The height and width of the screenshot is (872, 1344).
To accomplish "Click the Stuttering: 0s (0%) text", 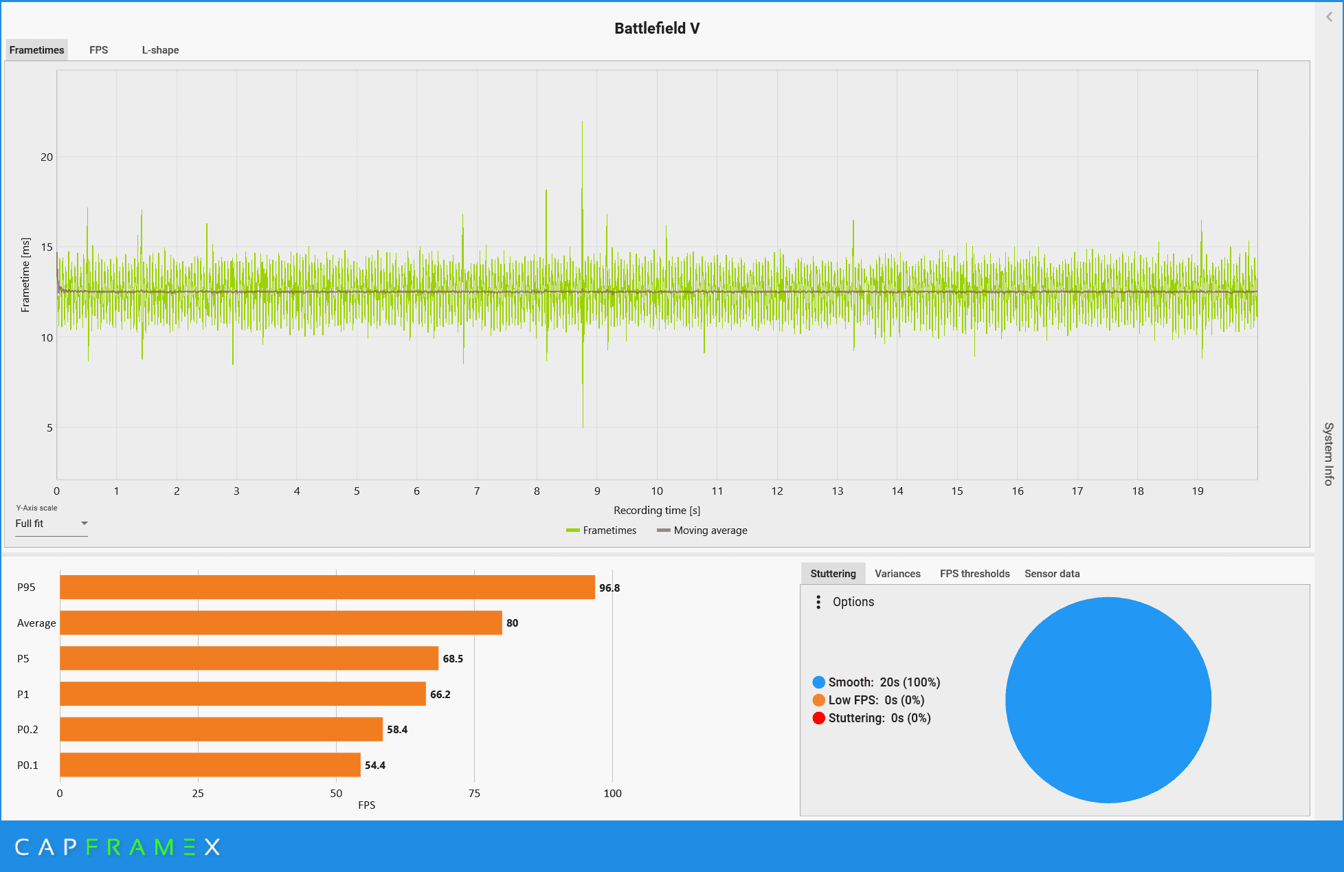I will click(x=880, y=718).
